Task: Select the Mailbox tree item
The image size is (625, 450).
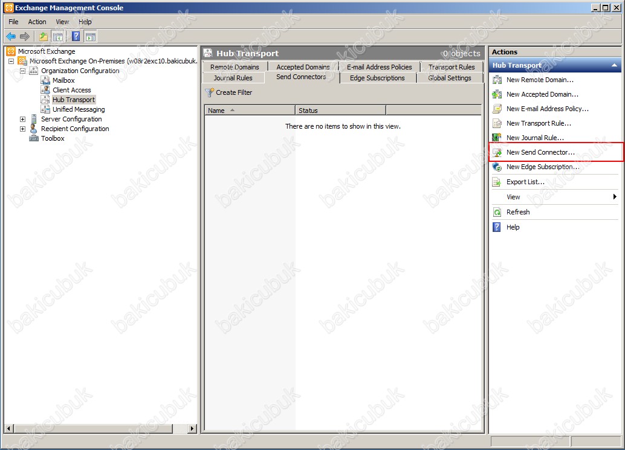Action: coord(64,80)
